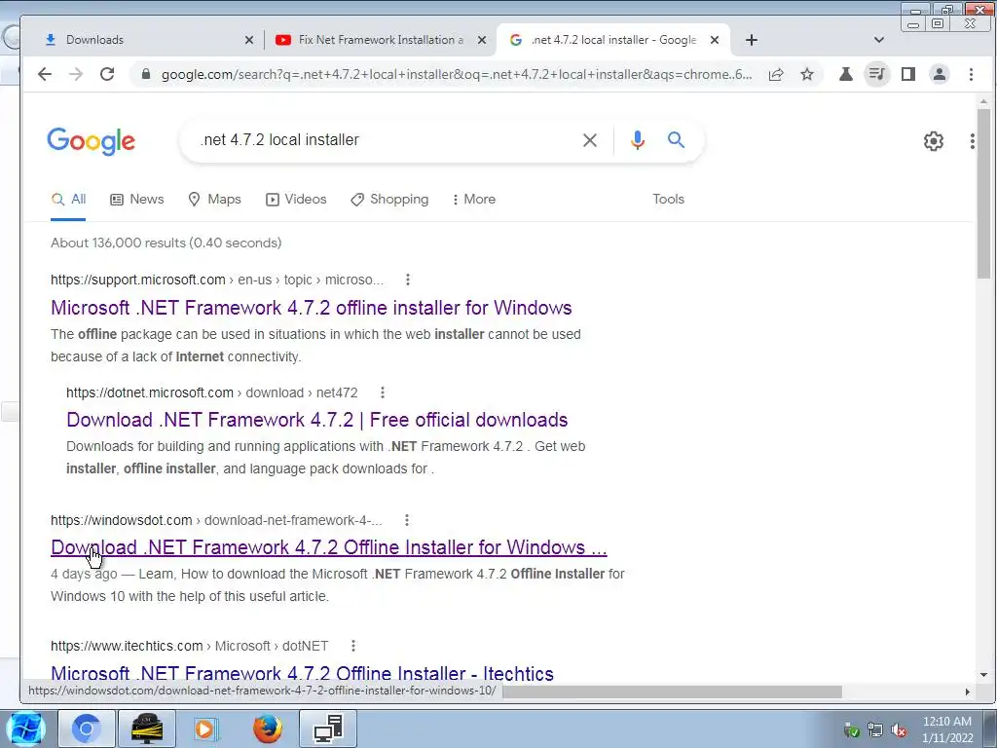
Task: Open the Itechtics Offline Installer result
Action: 302,673
